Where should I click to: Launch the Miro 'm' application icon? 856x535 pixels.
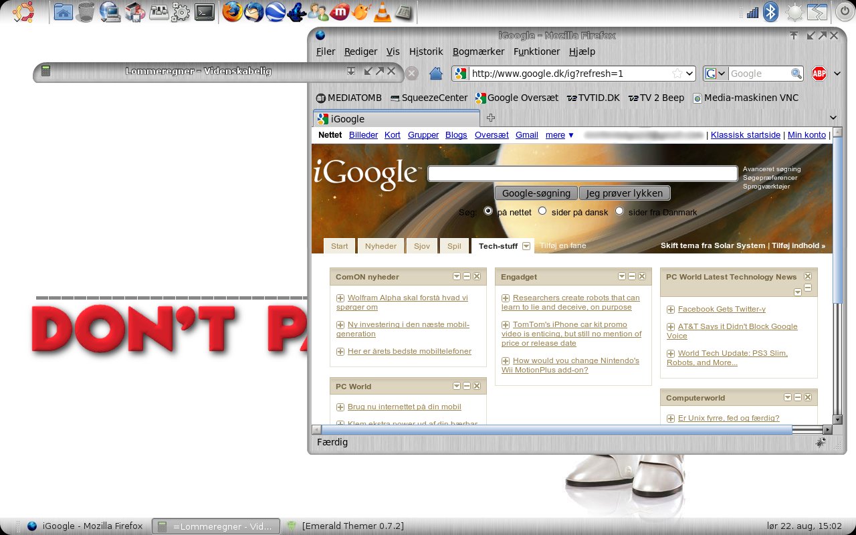point(340,11)
